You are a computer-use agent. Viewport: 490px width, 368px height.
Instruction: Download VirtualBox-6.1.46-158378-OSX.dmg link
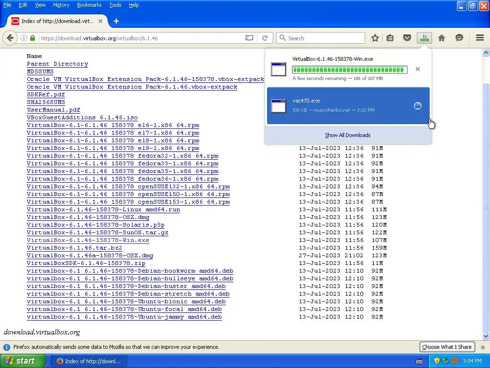(x=88, y=217)
